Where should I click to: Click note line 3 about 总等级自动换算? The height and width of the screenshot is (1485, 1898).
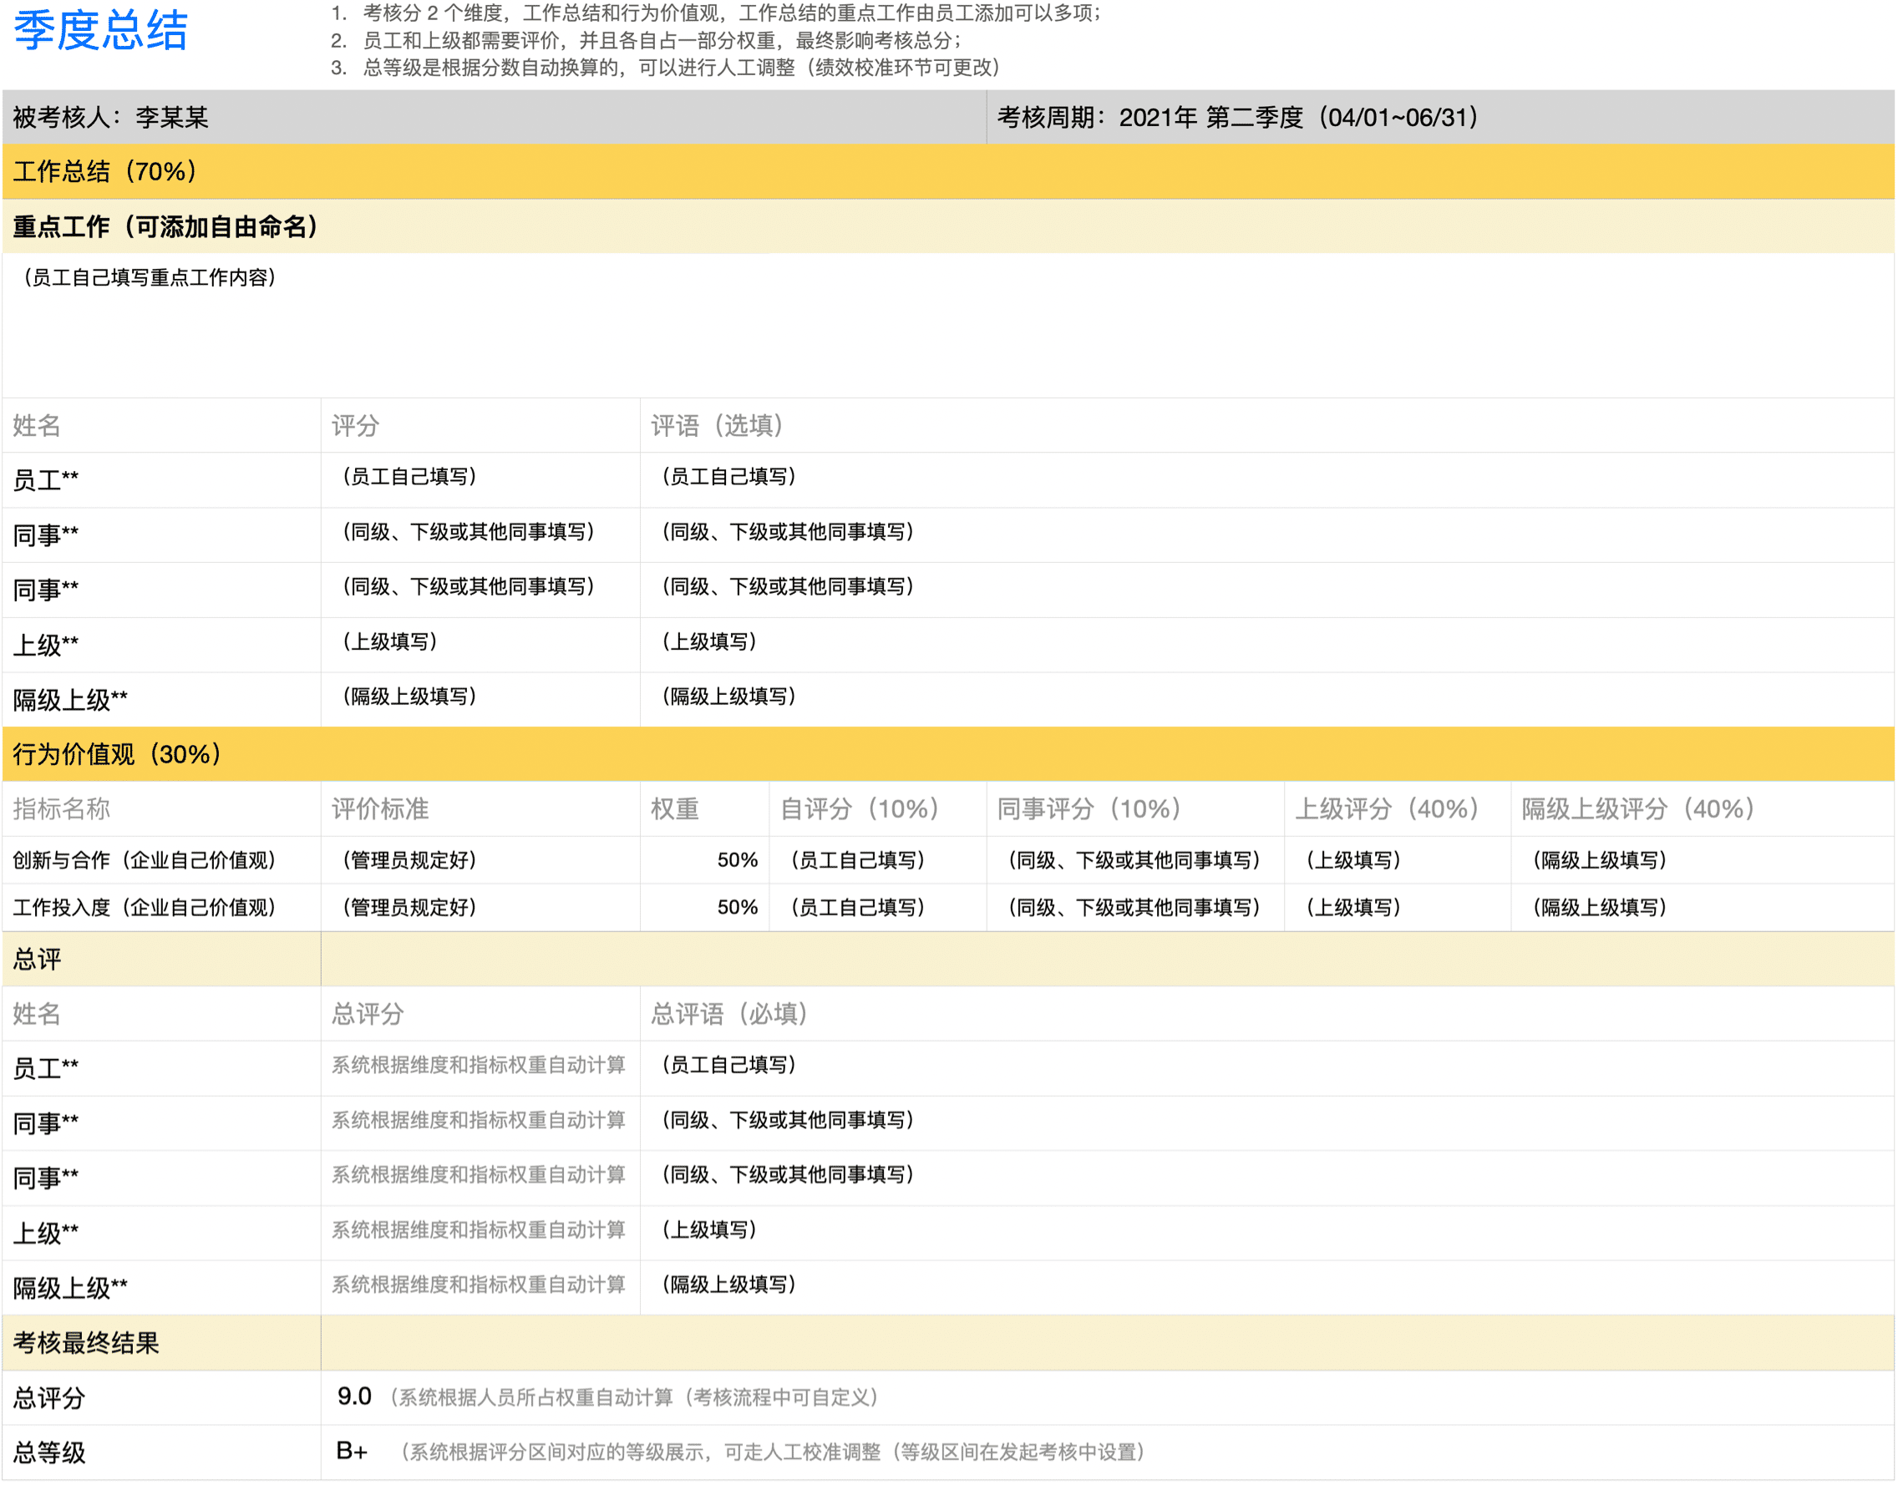(666, 67)
